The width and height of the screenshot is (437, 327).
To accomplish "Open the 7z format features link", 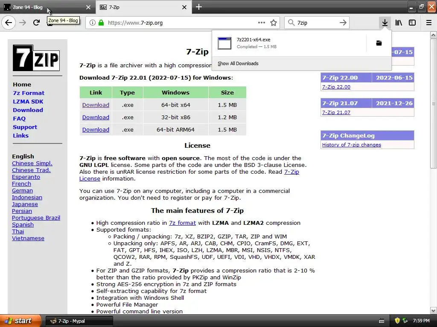I will 182,223.
